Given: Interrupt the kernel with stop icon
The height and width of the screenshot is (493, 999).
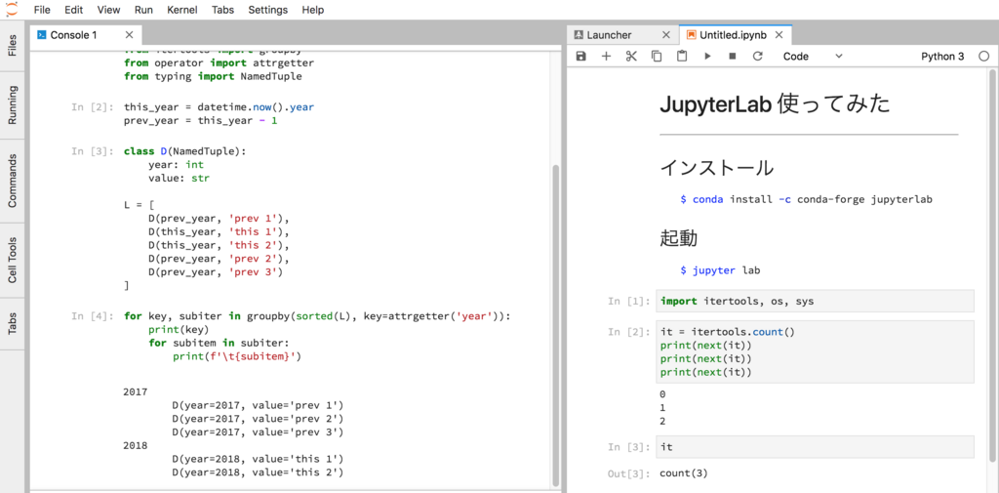Looking at the screenshot, I should [x=732, y=56].
